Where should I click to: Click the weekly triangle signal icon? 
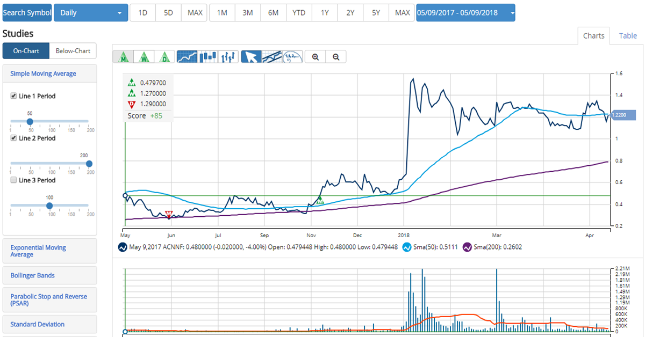pos(145,56)
